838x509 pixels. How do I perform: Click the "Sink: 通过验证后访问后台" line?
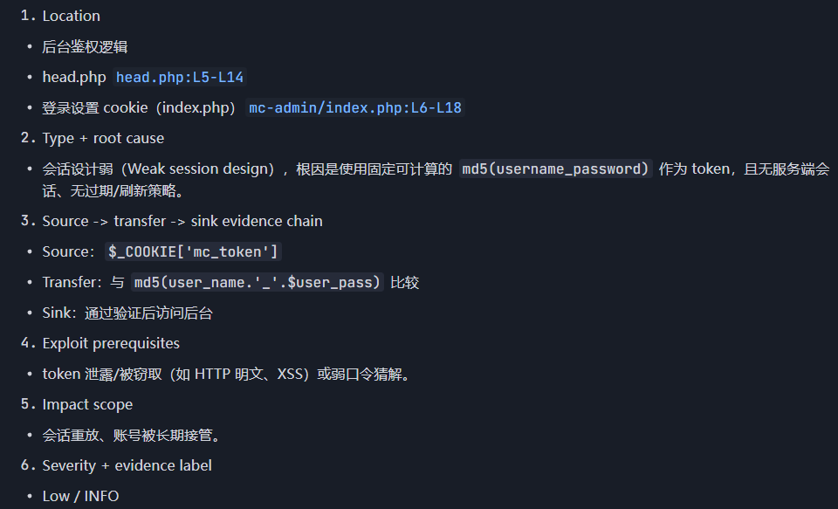(x=127, y=313)
